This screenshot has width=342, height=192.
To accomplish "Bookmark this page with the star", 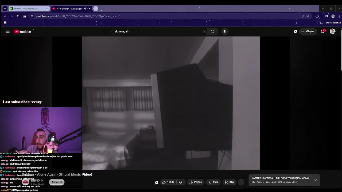I will [x=308, y=16].
